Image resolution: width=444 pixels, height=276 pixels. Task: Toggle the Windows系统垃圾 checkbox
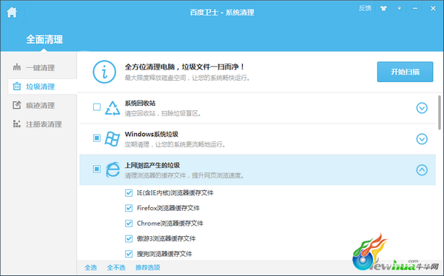click(97, 138)
